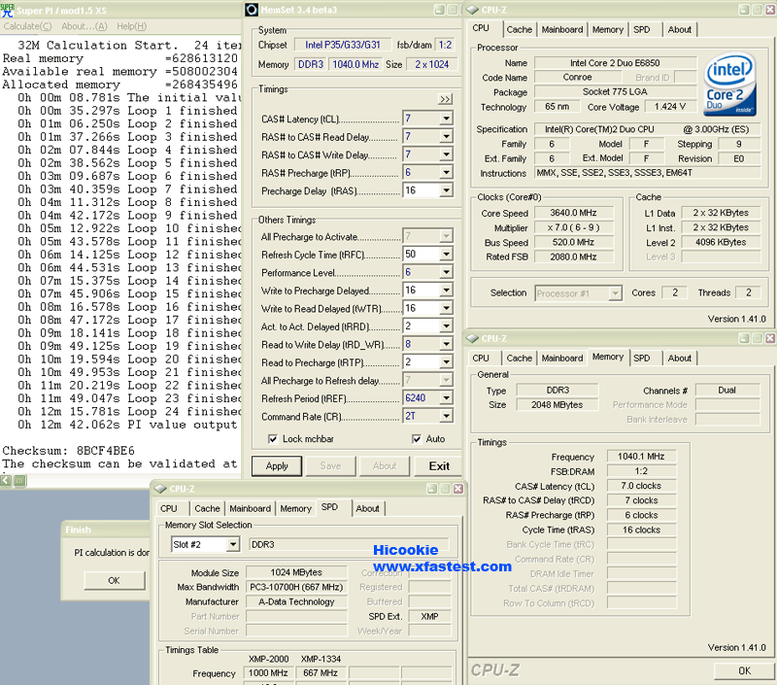Click the Checksum 8BCF4BE6 line in Super PI
777x685 pixels.
(x=68, y=451)
